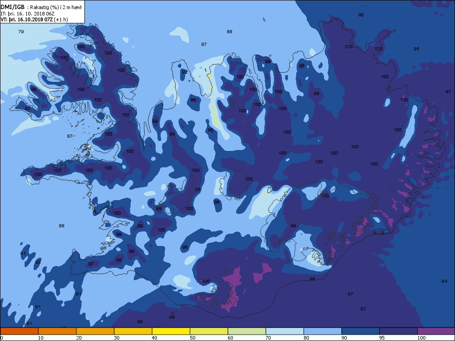Screen dimensions: 455x341
Task: Select the orange 10–20 legend swatch
Action: pos(57,331)
